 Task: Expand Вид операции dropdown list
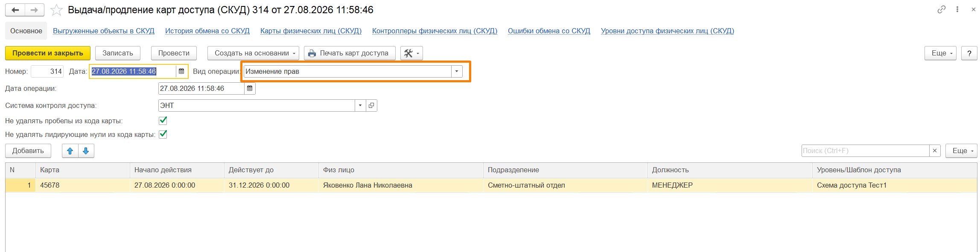pyautogui.click(x=457, y=71)
